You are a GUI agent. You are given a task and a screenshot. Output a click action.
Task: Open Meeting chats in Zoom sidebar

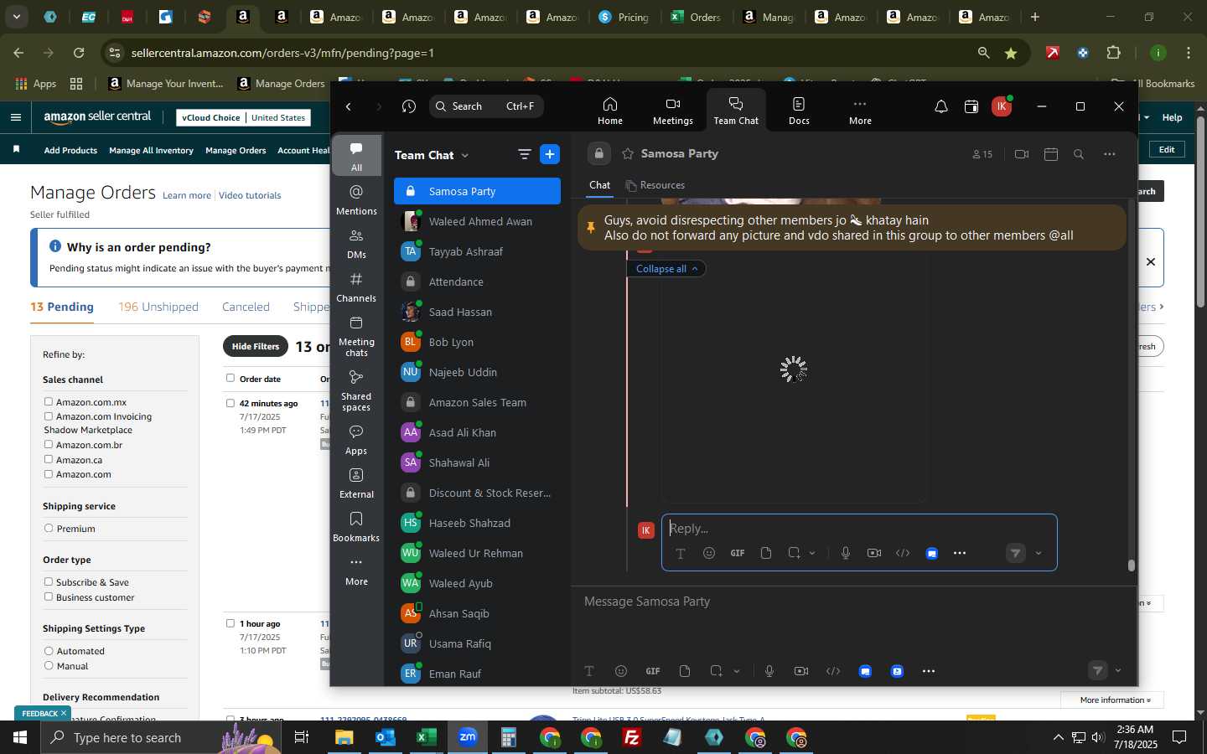click(356, 335)
